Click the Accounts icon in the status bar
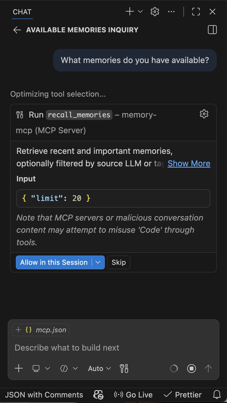 click(x=98, y=395)
